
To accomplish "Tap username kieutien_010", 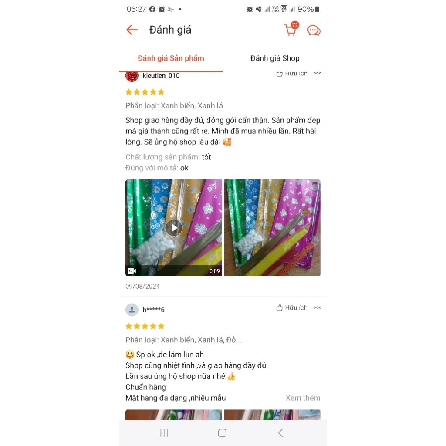I will click(161, 75).
